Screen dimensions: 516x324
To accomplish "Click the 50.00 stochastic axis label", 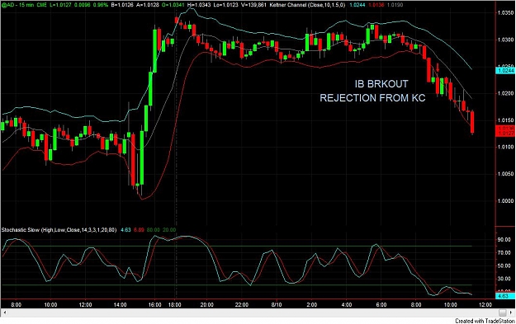I will click(504, 265).
